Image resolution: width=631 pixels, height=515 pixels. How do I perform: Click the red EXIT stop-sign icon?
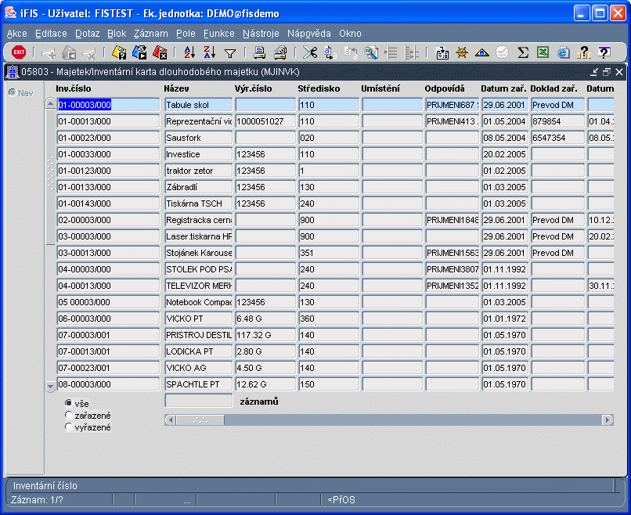pos(19,52)
